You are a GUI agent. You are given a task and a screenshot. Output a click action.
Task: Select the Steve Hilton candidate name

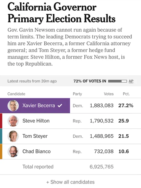[36, 121]
